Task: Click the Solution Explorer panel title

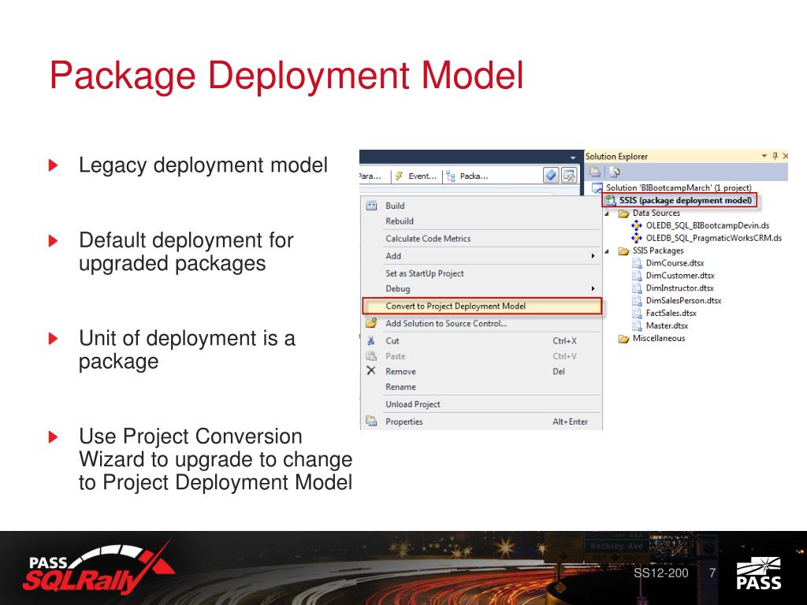Action: [616, 156]
